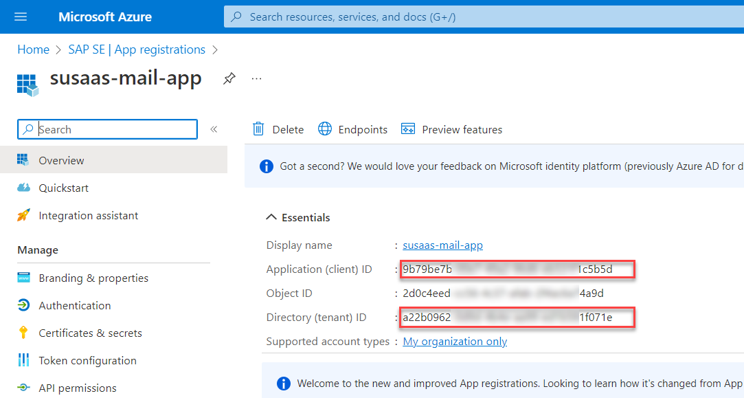Image resolution: width=744 pixels, height=398 pixels.
Task: Click the susaas-mail-app page title
Action: 126,78
